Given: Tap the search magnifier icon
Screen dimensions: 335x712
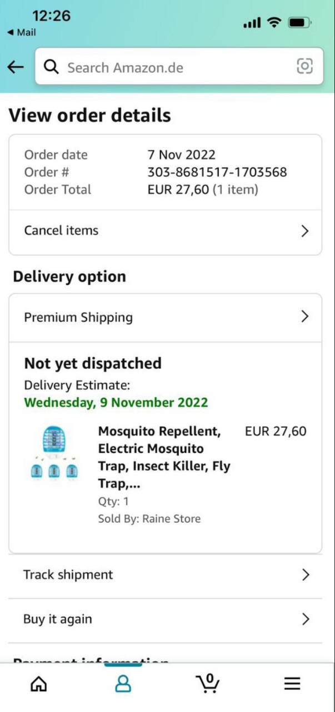Looking at the screenshot, I should tap(52, 67).
